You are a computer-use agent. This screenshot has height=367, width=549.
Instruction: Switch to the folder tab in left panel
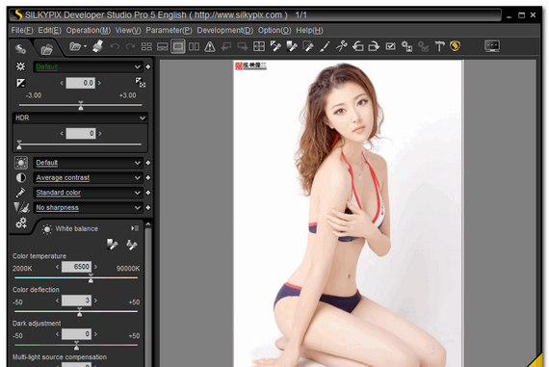46,49
